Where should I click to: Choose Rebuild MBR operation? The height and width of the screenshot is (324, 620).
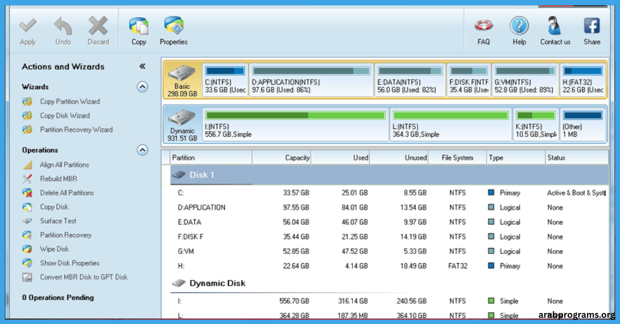point(58,179)
